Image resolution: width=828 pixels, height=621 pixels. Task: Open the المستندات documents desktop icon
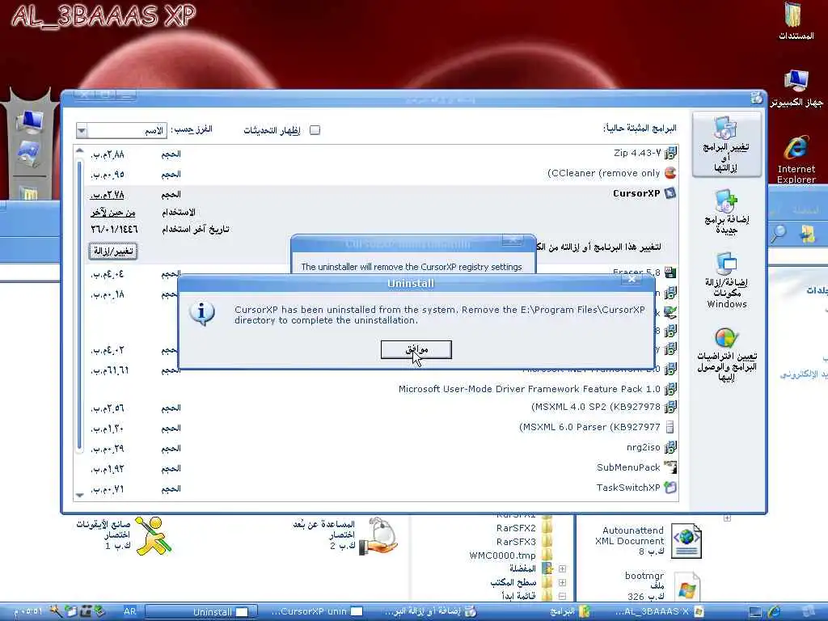[x=793, y=21]
